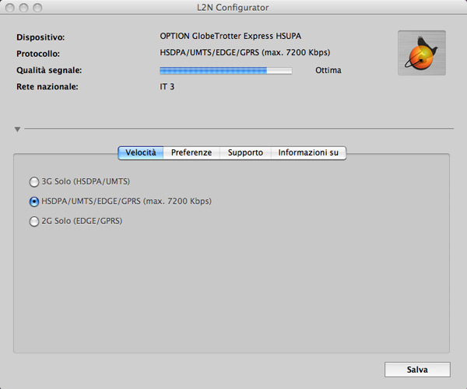The height and width of the screenshot is (389, 467).
Task: Click the orange globe bird application icon
Action: click(x=422, y=53)
